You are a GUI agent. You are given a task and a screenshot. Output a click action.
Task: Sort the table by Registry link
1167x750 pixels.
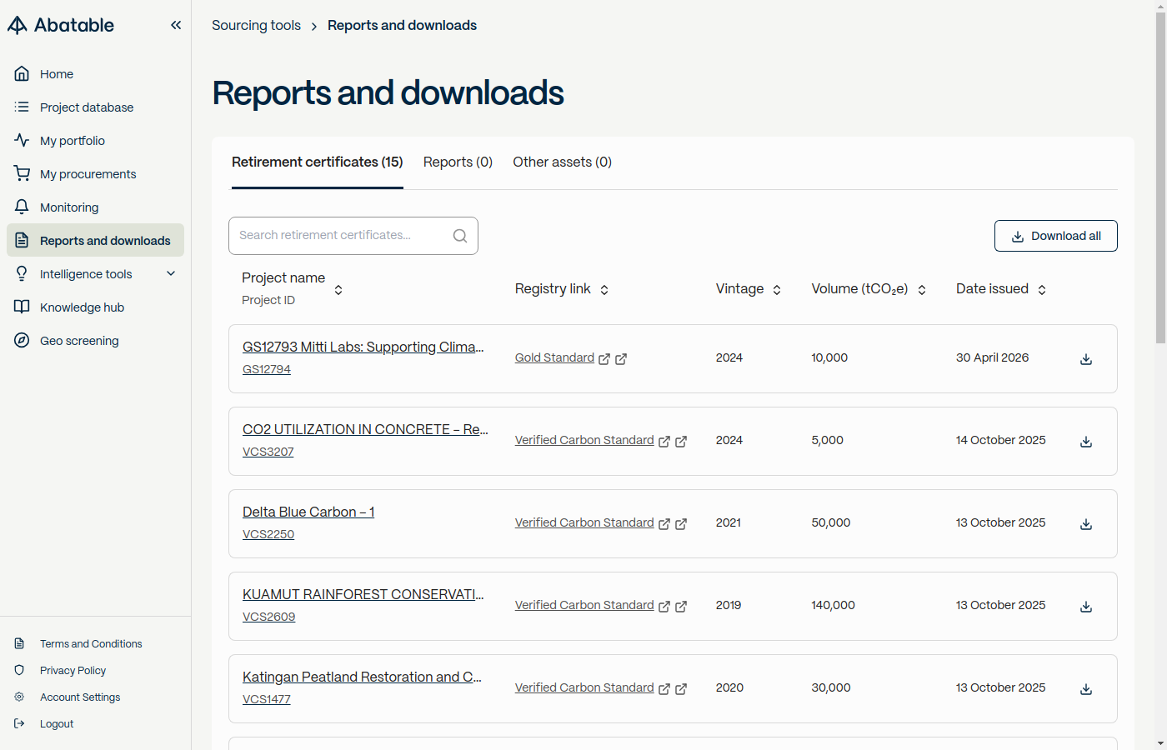pyautogui.click(x=604, y=289)
